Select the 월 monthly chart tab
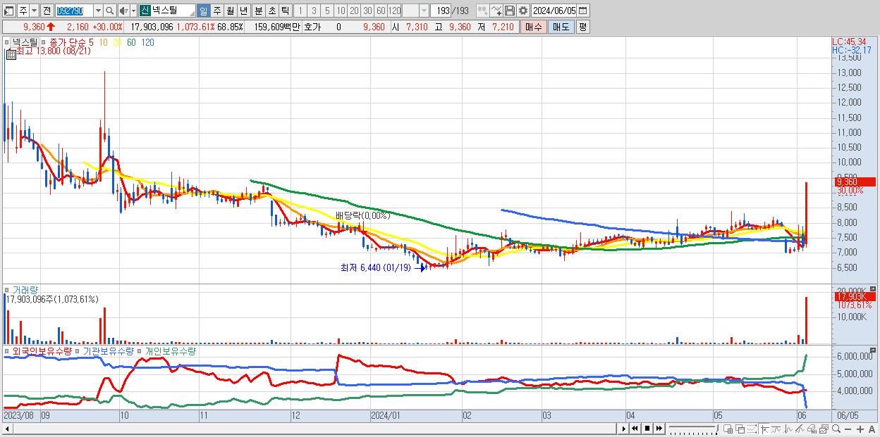The image size is (880, 437). (x=230, y=11)
